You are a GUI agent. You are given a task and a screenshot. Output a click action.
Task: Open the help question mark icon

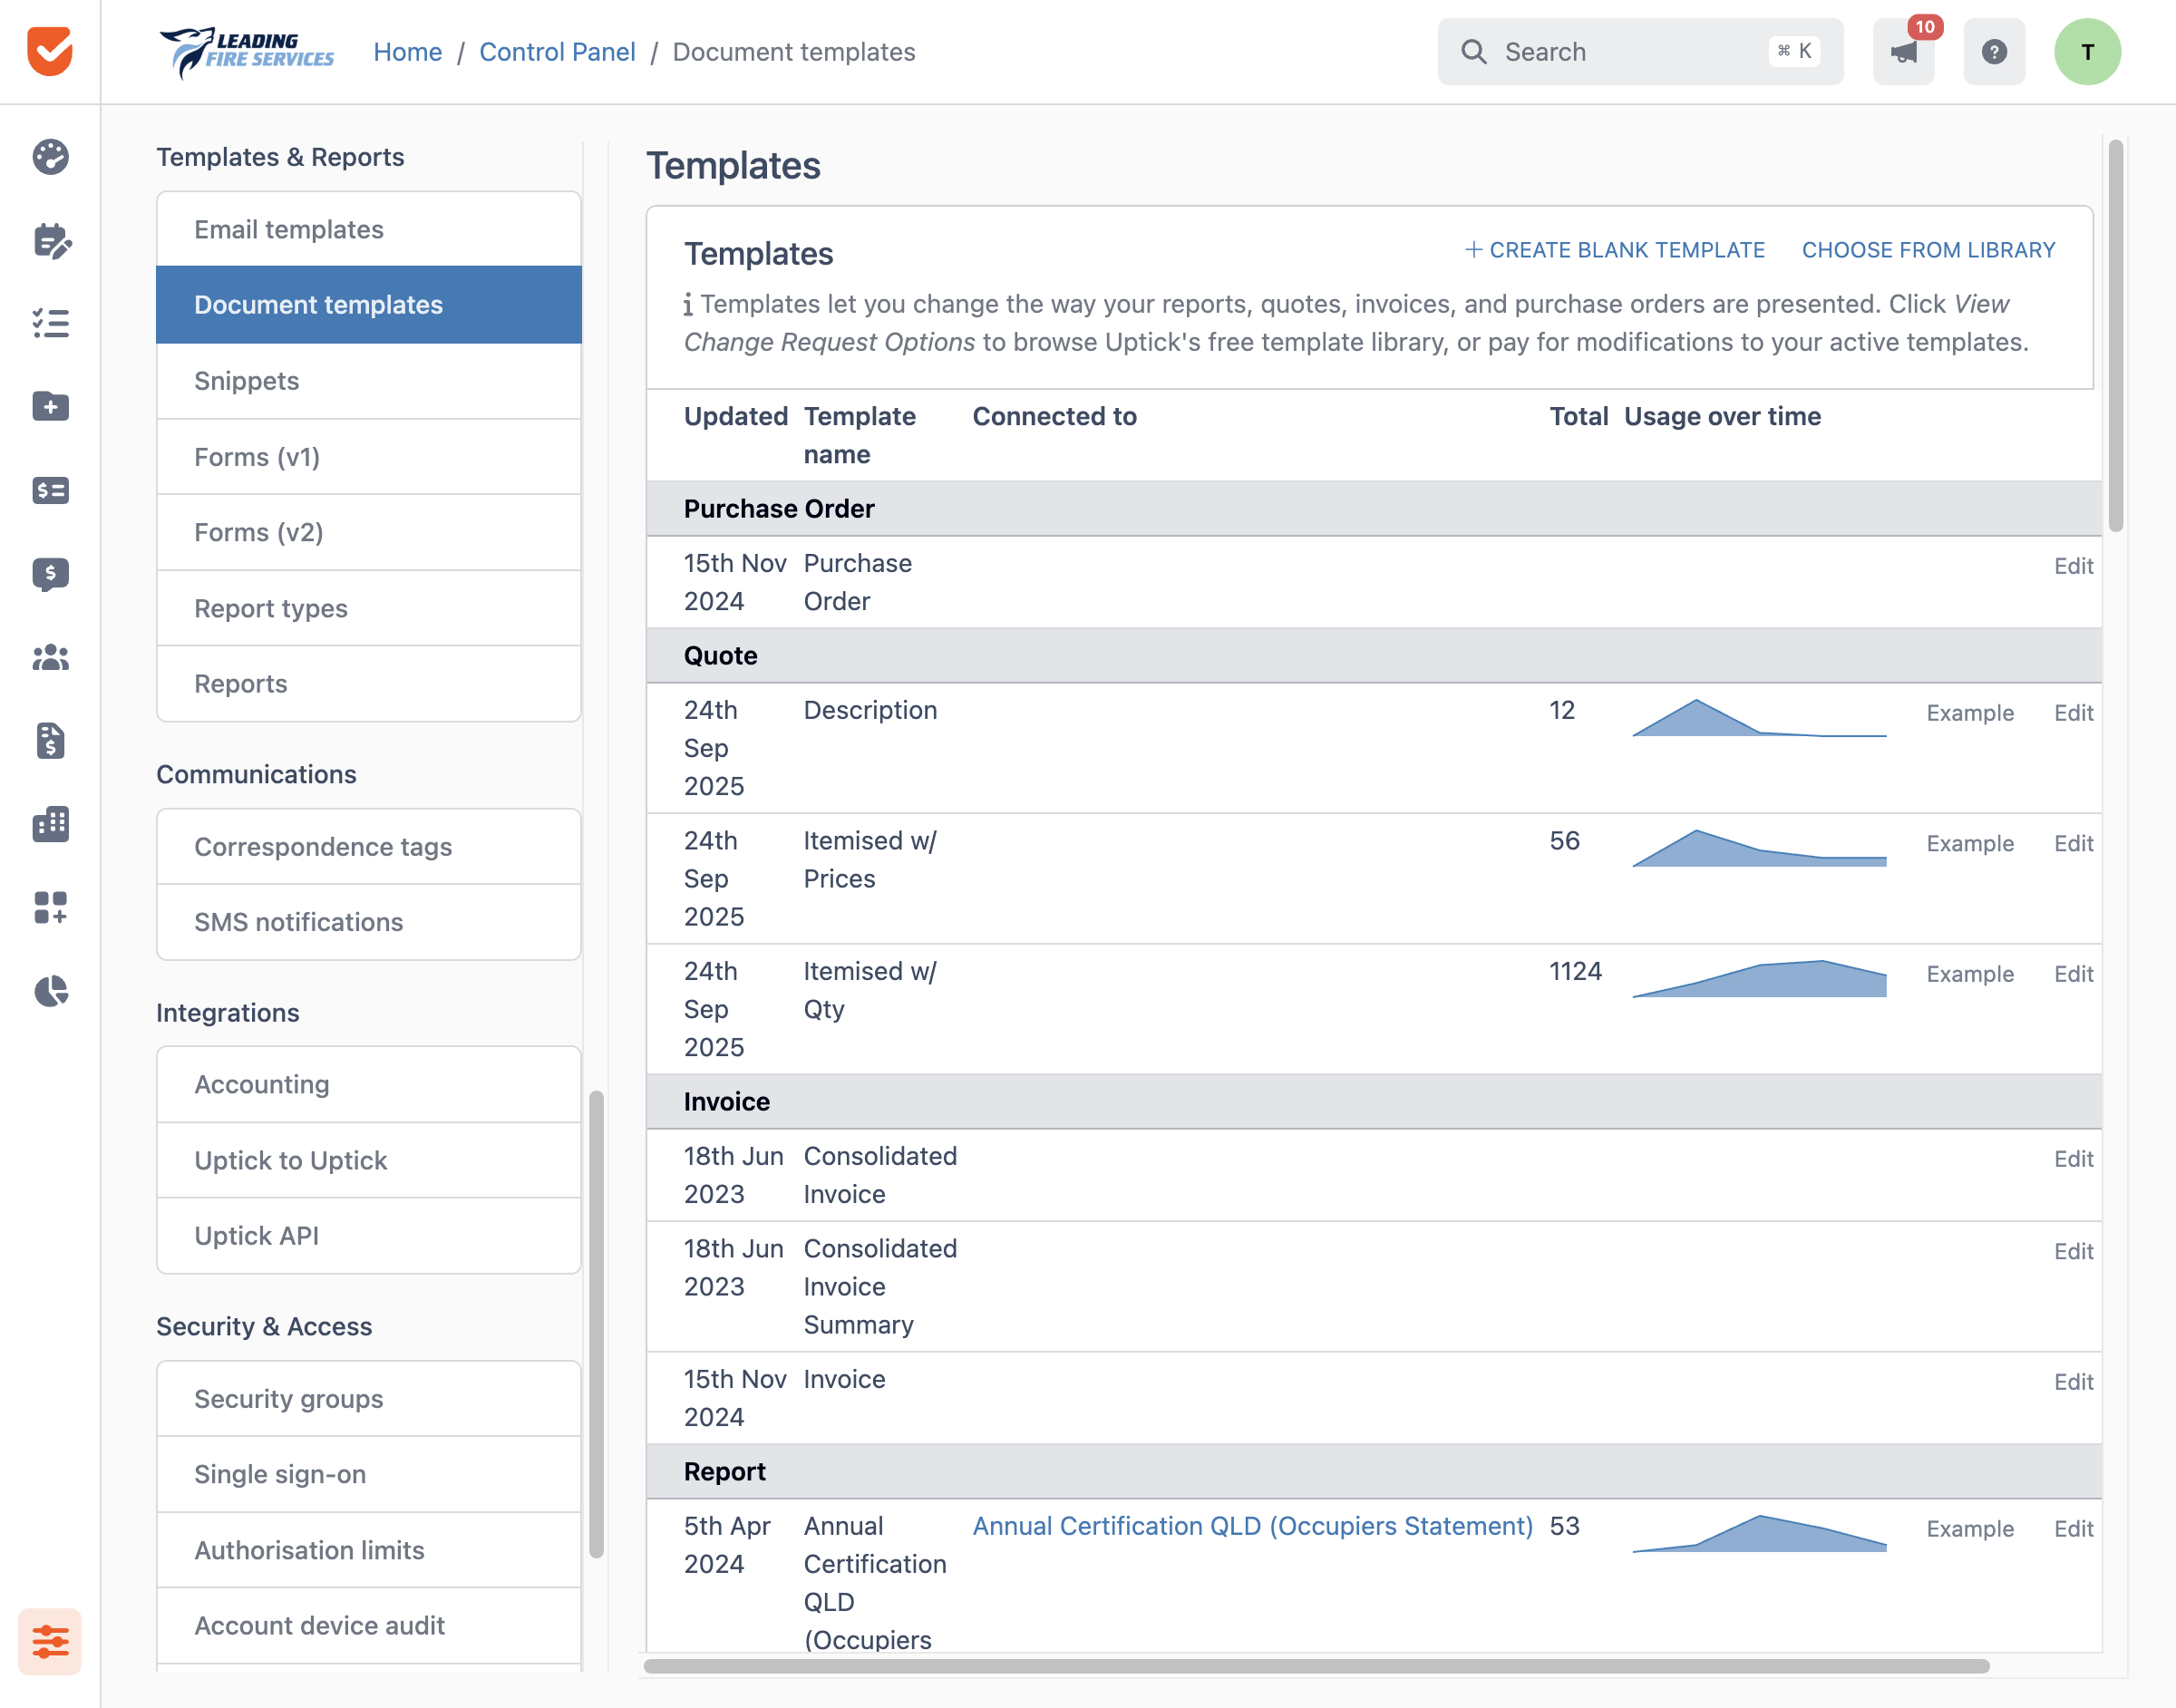(x=1994, y=51)
